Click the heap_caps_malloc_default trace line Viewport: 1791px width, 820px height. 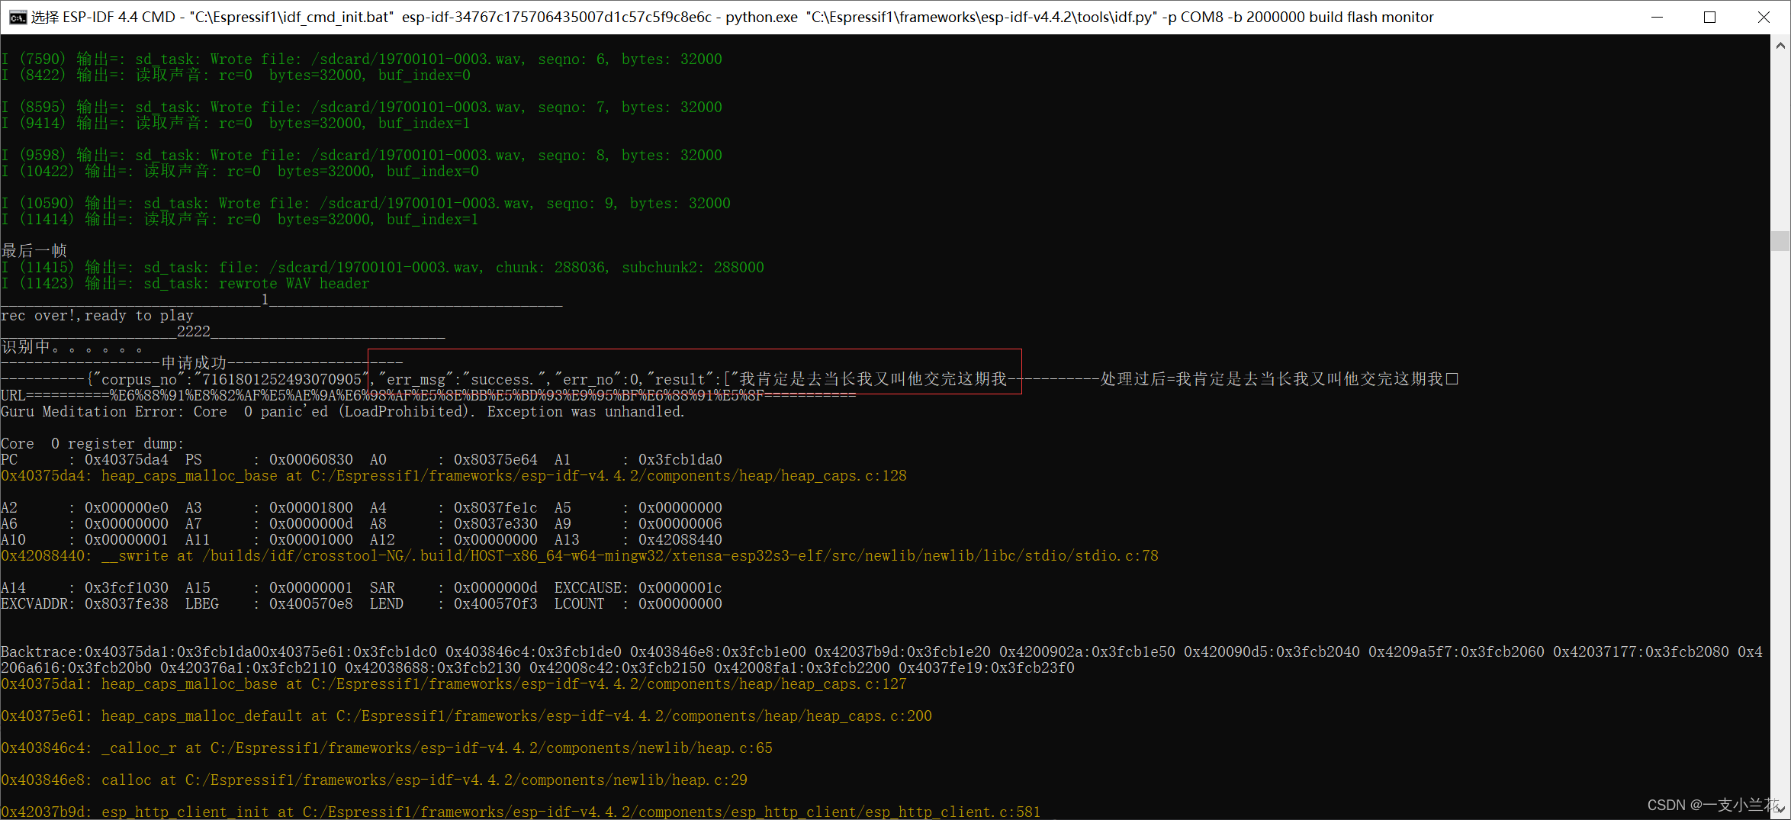[x=466, y=715]
